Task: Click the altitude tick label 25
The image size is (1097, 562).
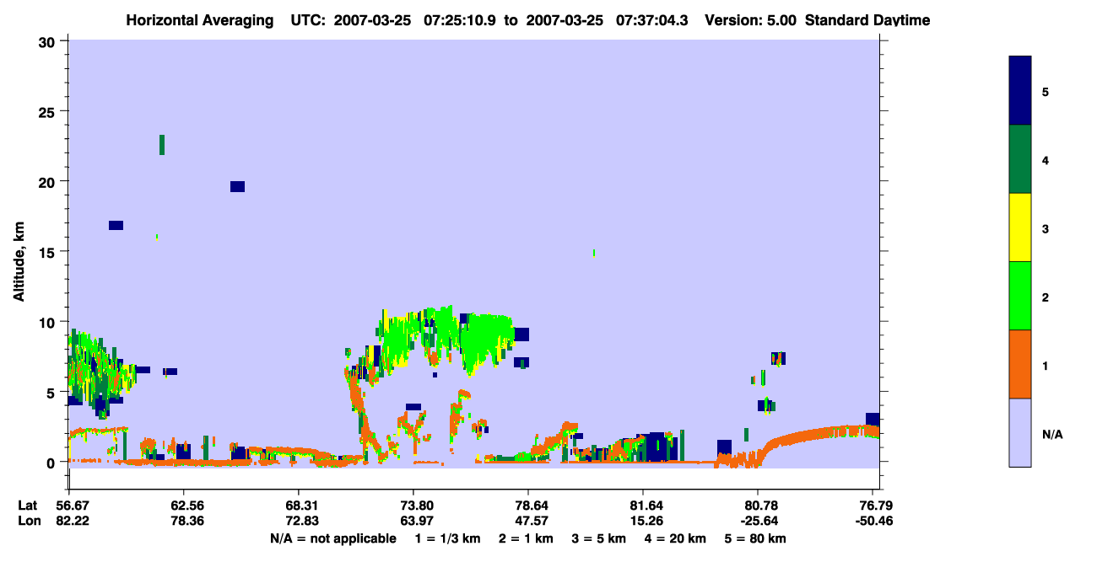Action: tap(49, 111)
